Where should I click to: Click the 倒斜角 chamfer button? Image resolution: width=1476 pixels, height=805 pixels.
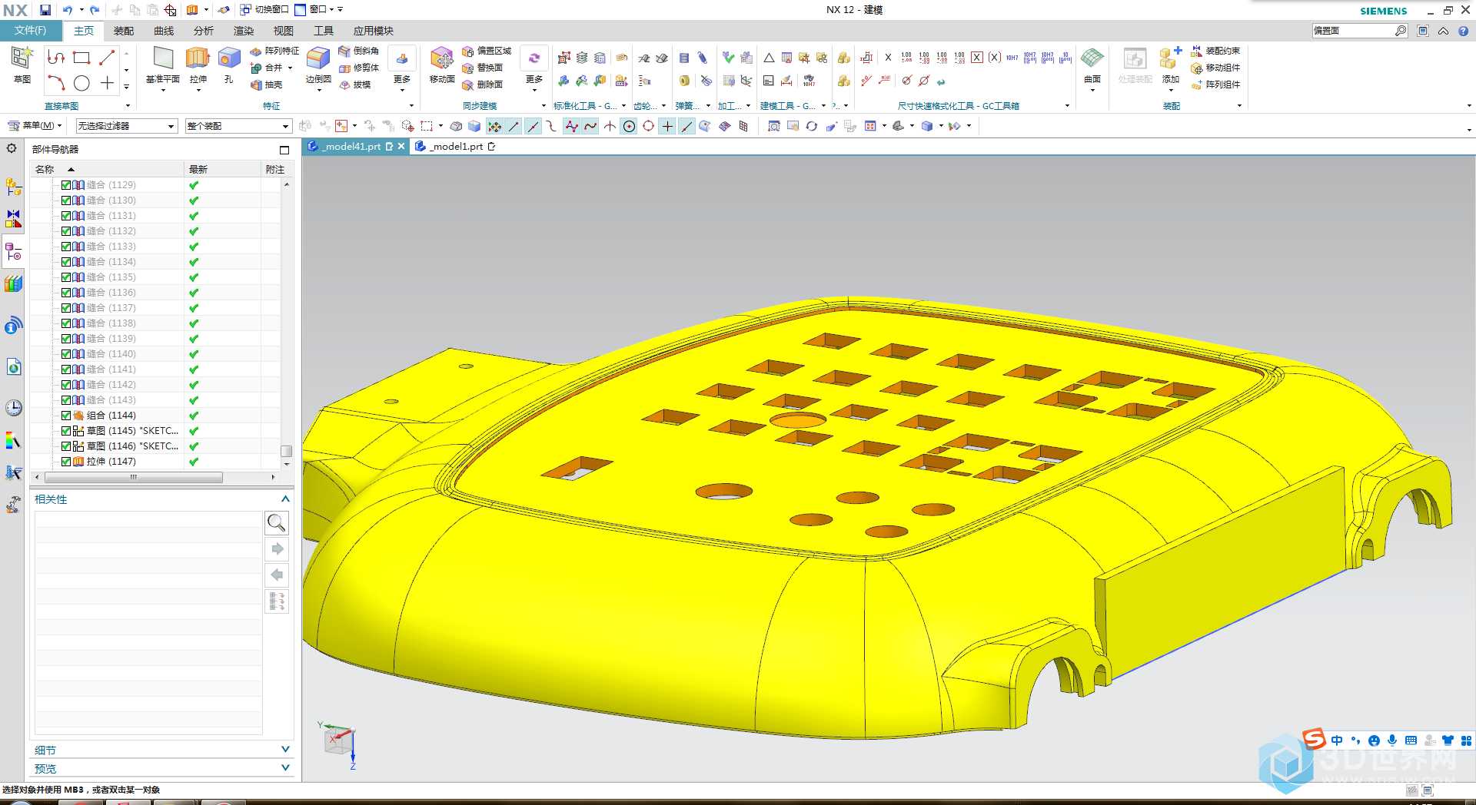coord(358,51)
